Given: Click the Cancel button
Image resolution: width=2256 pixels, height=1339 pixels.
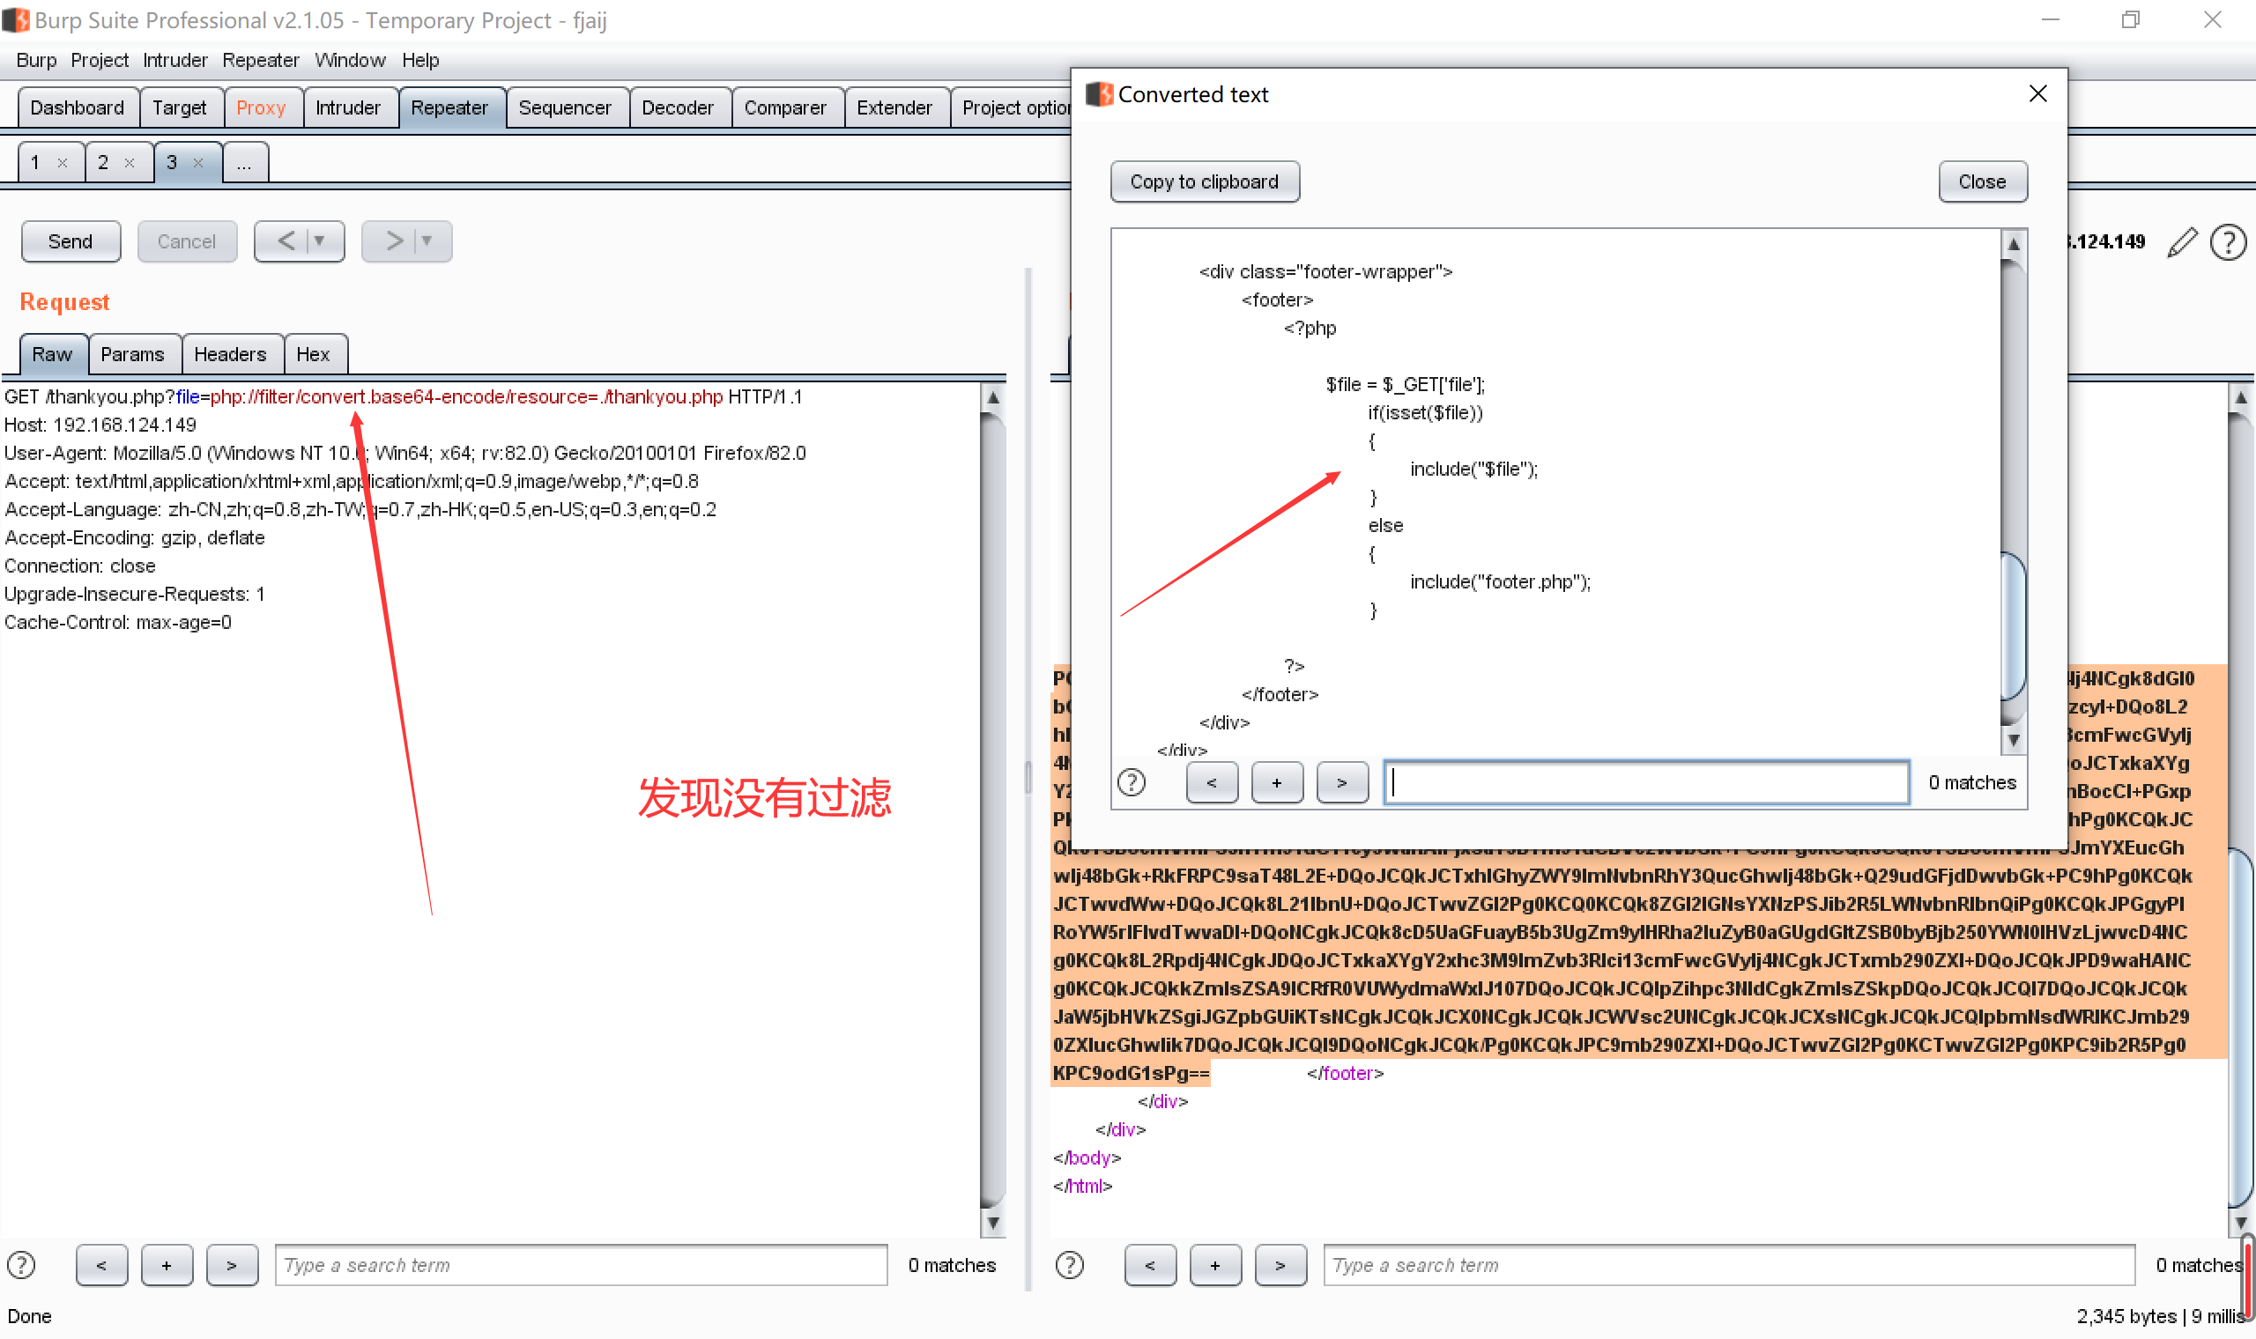Looking at the screenshot, I should [x=187, y=240].
